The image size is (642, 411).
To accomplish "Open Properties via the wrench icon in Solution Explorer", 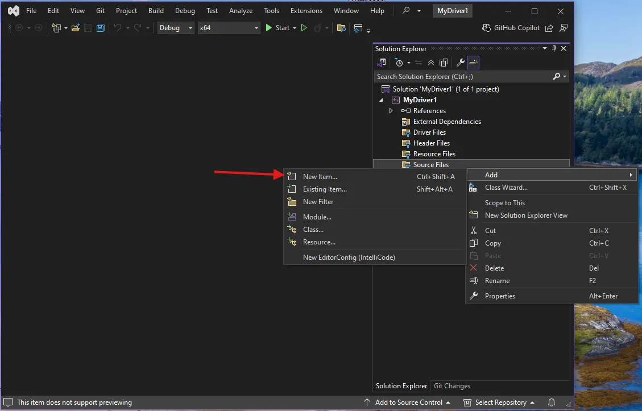I will 460,63.
